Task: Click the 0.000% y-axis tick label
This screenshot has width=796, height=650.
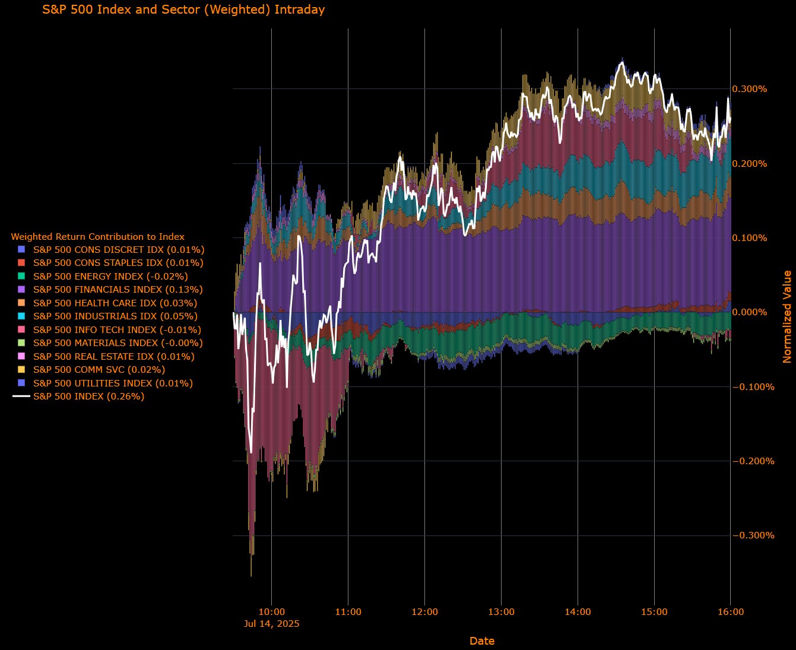Action: click(750, 312)
